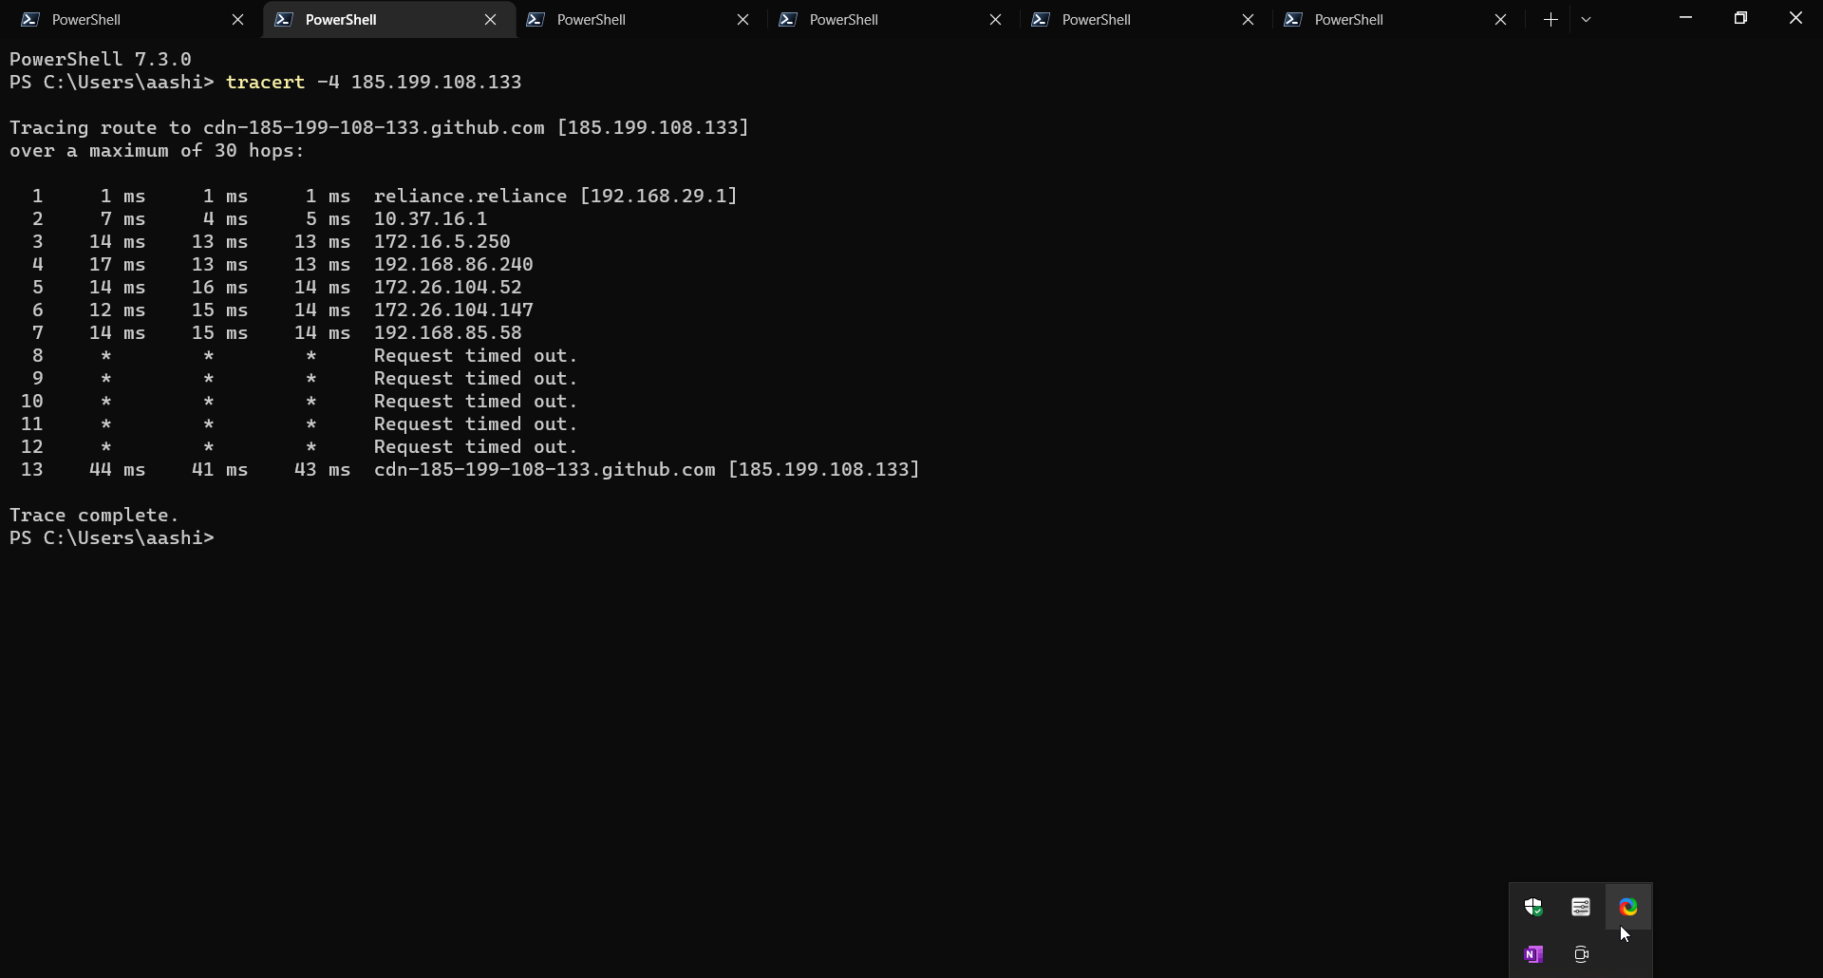Viewport: 1823px width, 978px height.
Task: Click the 'tracert' command word
Action: [265, 82]
